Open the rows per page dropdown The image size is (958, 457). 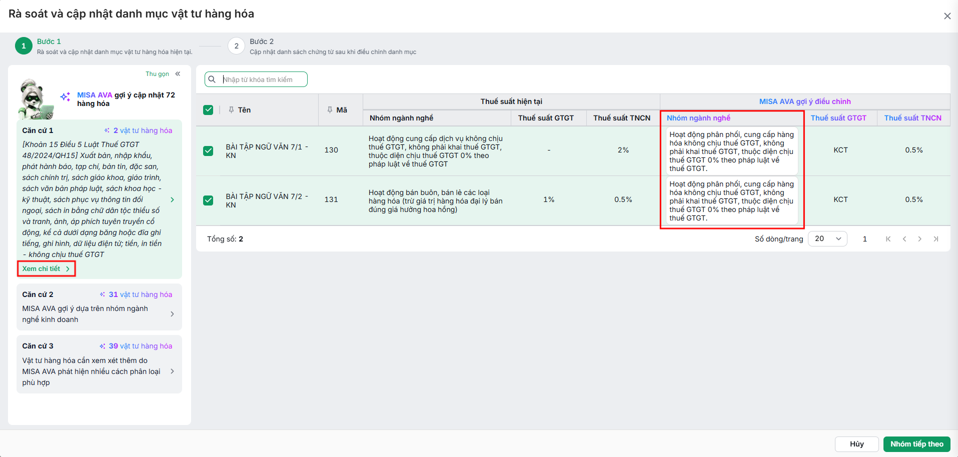[x=827, y=239]
